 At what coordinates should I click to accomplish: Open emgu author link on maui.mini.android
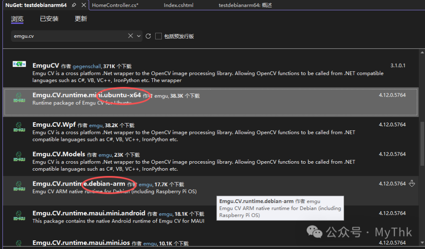coord(166,214)
